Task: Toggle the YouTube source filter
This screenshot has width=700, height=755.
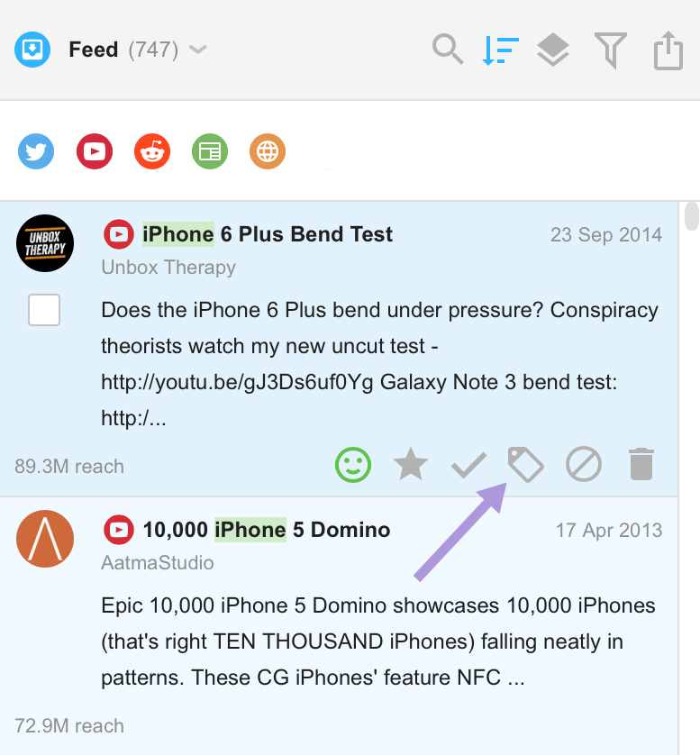Action: (x=95, y=151)
